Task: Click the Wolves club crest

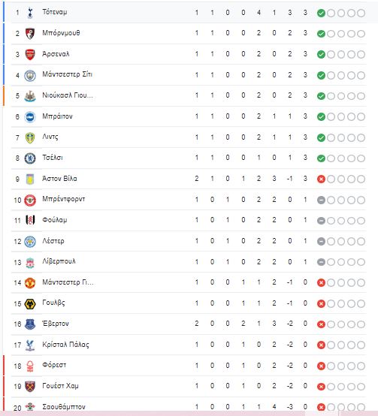Action: tap(30, 304)
